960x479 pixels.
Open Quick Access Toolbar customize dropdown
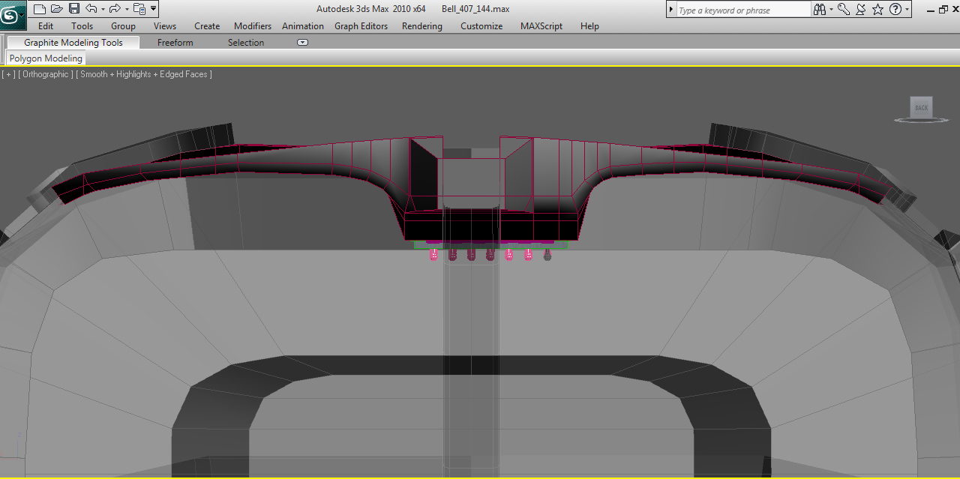(x=153, y=9)
